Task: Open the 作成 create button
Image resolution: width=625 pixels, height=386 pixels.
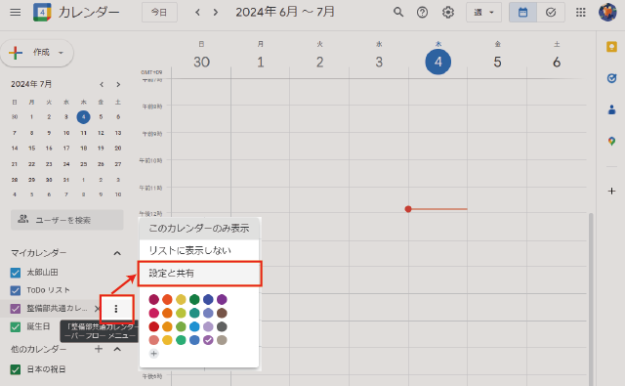Action: 37,53
